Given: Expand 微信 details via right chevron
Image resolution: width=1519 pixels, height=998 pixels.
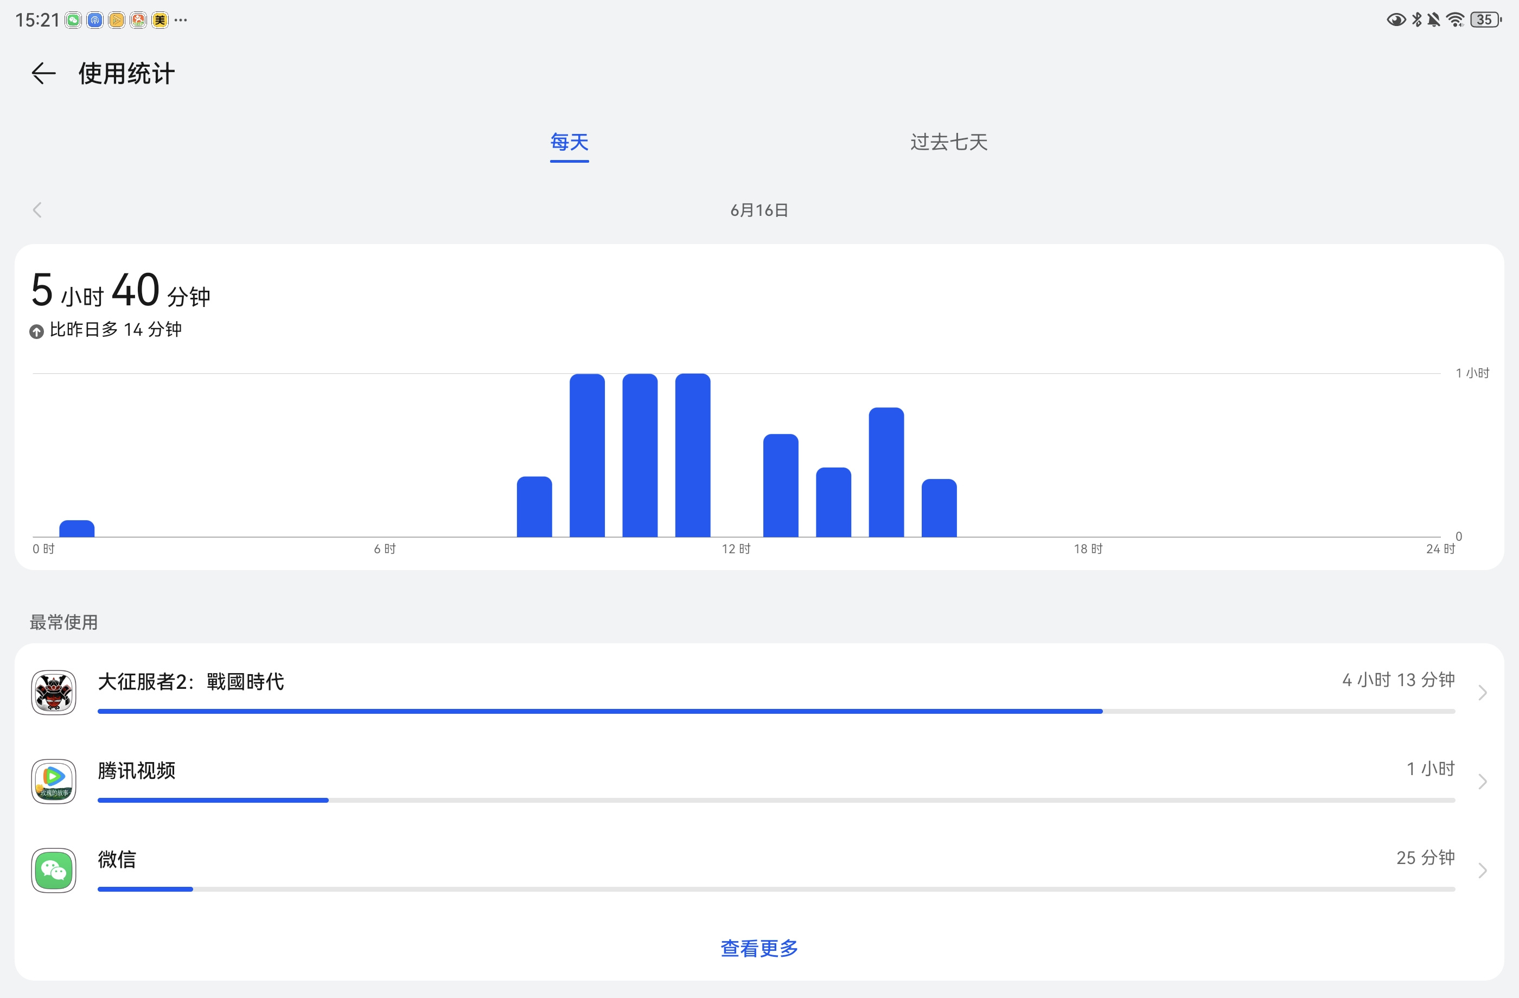Looking at the screenshot, I should coord(1483,870).
